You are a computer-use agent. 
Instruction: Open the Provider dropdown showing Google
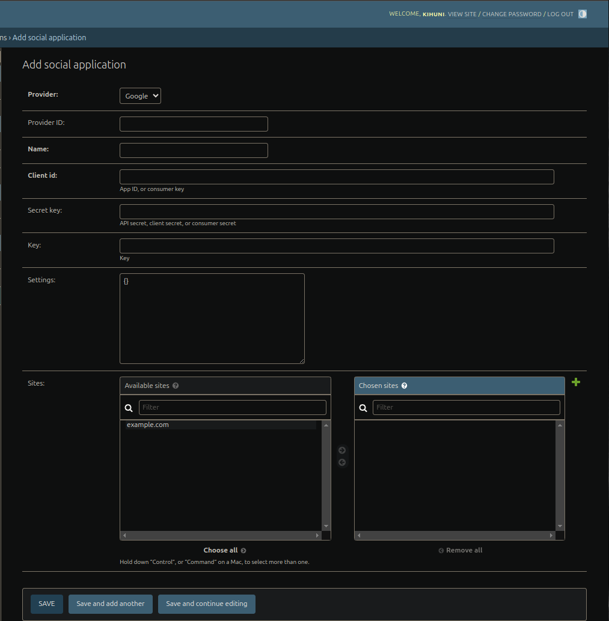(x=140, y=96)
